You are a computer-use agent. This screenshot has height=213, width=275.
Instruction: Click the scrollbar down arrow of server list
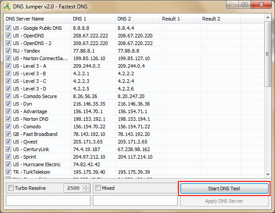[268, 175]
